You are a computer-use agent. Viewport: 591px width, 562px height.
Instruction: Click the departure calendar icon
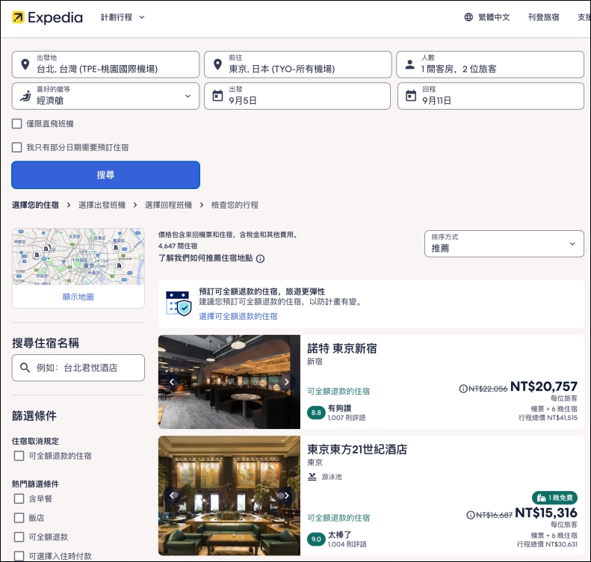(x=217, y=96)
